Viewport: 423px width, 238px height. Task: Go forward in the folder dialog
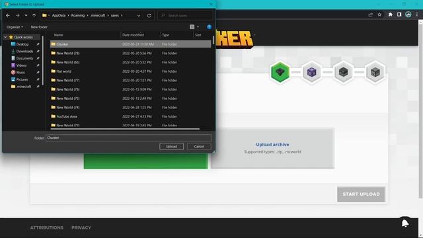pos(18,16)
